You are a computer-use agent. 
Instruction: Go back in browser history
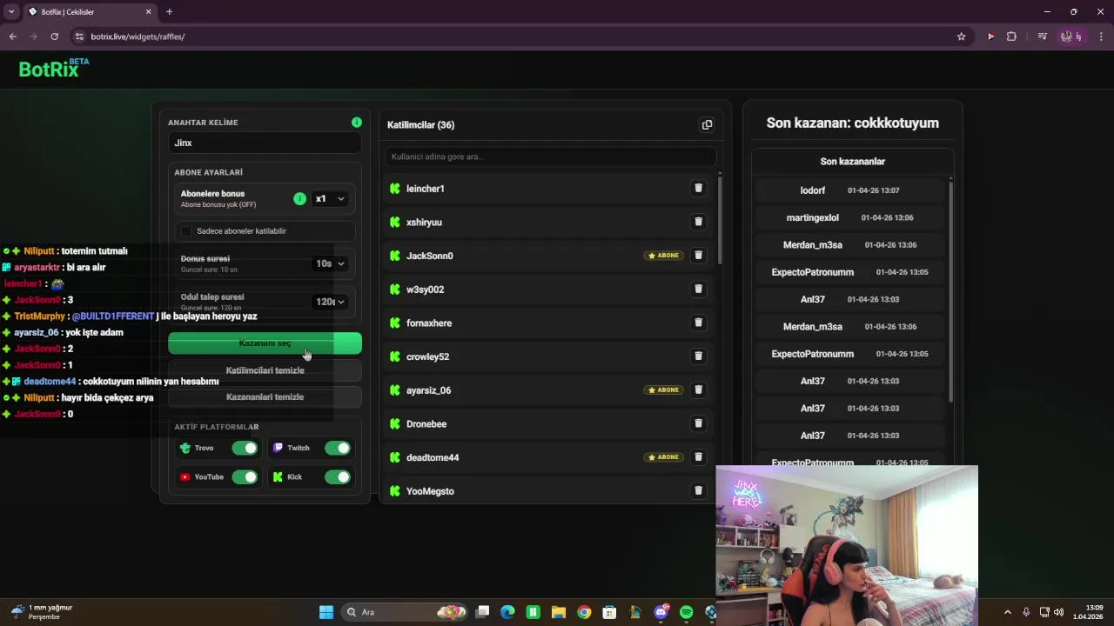[x=13, y=37]
